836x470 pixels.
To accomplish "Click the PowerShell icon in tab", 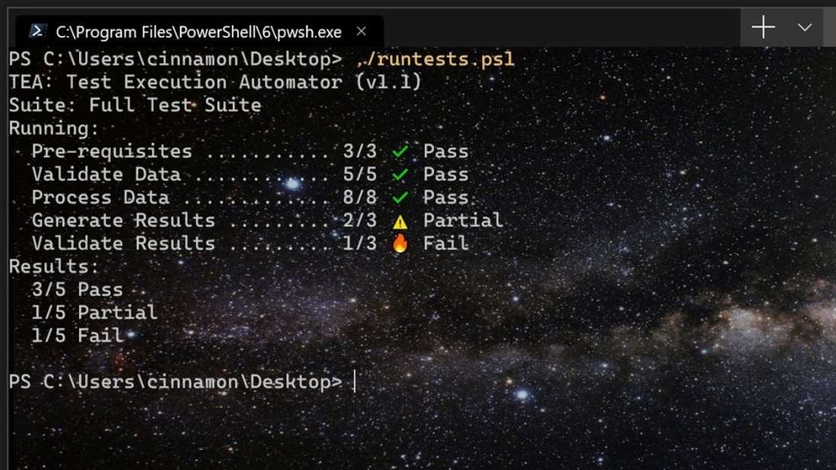I will coord(37,32).
